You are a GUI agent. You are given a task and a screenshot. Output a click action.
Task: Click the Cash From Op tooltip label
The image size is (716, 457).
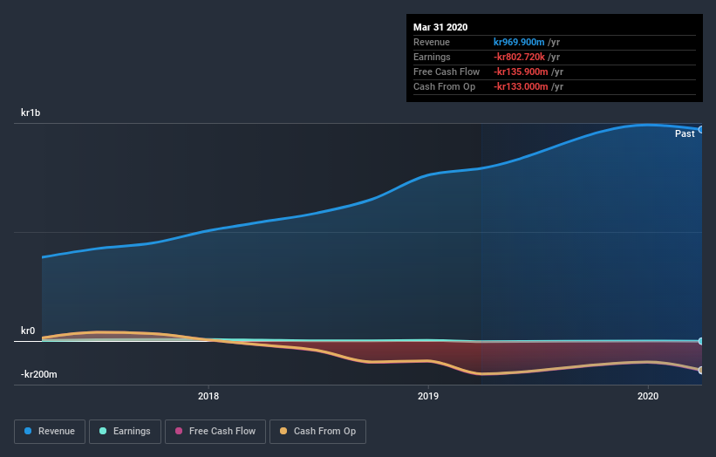coord(444,86)
